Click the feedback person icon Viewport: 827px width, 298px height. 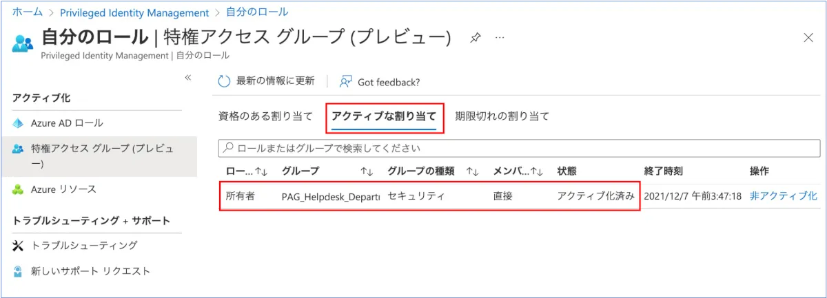[x=345, y=82]
